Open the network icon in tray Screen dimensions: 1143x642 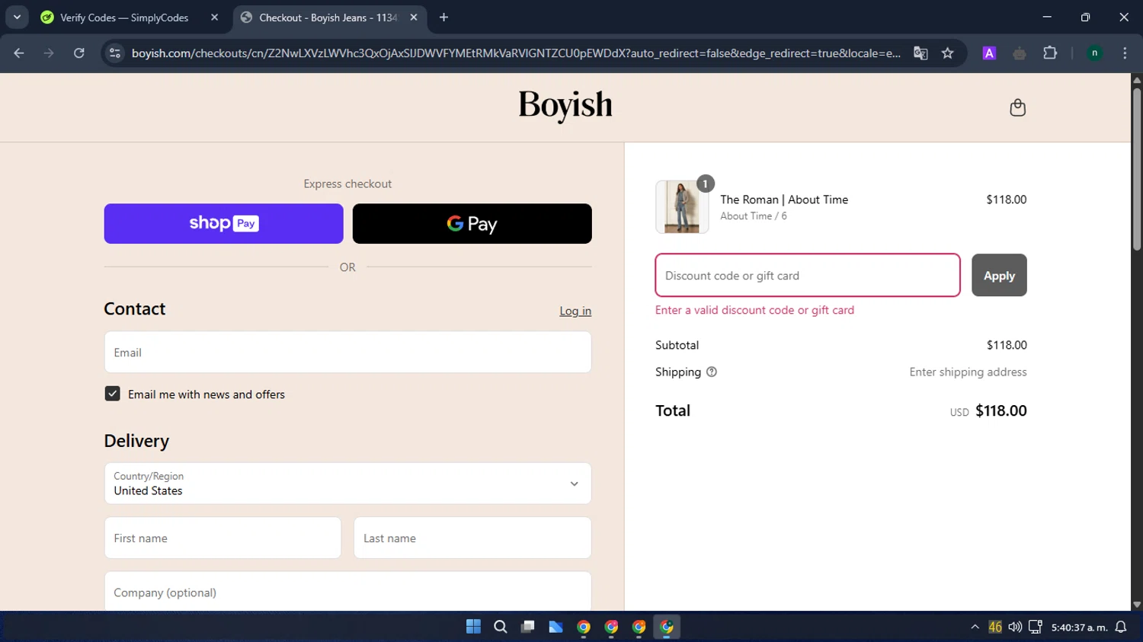click(1035, 627)
